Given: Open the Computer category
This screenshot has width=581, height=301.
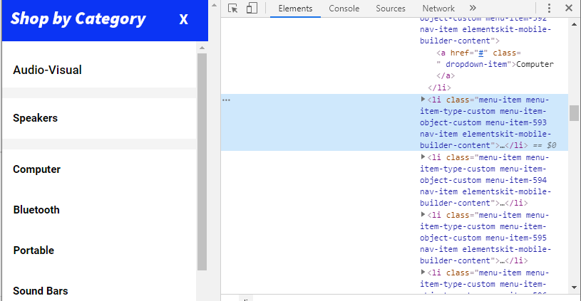Looking at the screenshot, I should tap(36, 169).
